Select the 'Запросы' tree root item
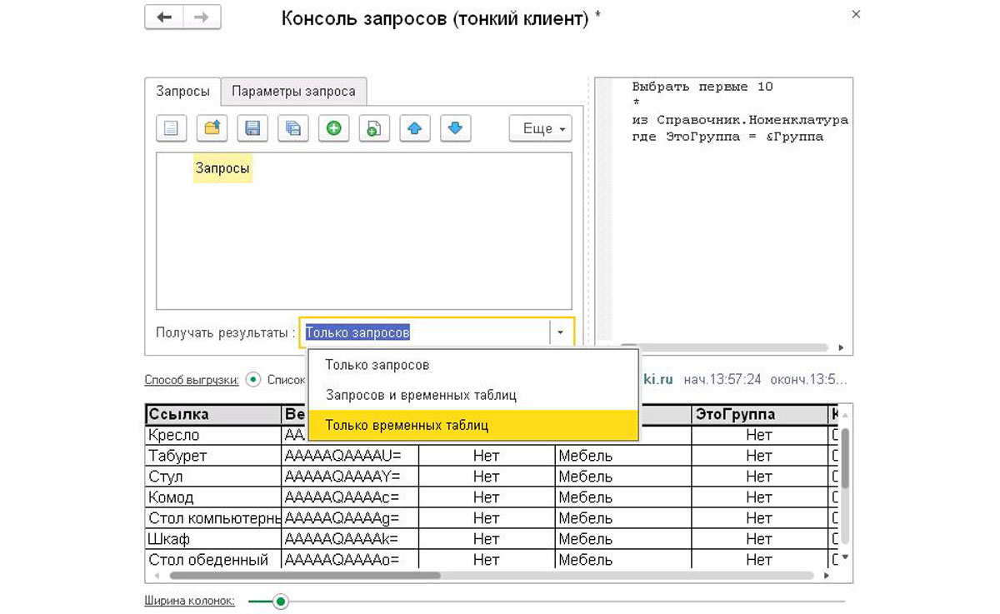The height and width of the screenshot is (614, 1000). tap(222, 168)
